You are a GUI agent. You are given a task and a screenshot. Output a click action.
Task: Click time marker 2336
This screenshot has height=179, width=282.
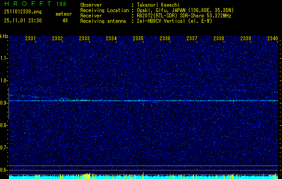pyautogui.click(x=165, y=38)
